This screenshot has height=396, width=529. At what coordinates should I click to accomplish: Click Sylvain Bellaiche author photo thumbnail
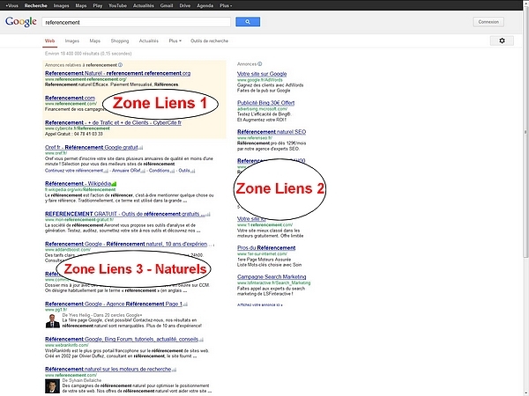coord(52,386)
